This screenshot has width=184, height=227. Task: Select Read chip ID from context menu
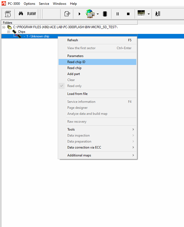coord(76,62)
